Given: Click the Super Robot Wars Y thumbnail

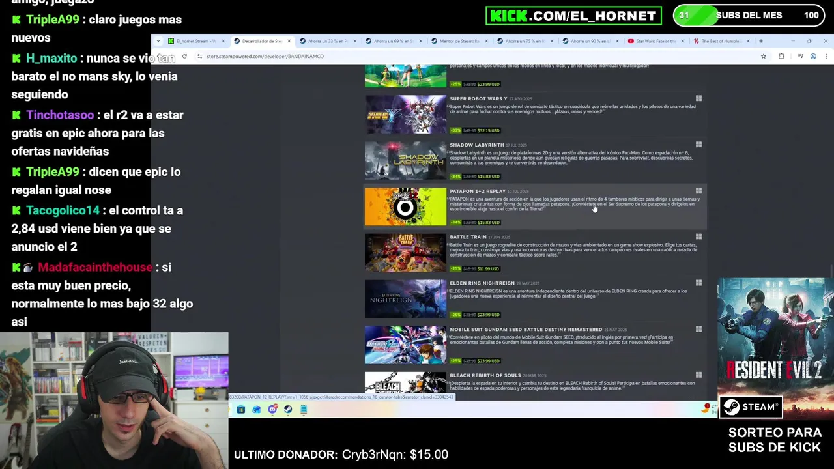Looking at the screenshot, I should click(405, 115).
